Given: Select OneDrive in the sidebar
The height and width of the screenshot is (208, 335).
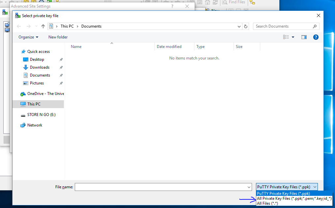Looking at the screenshot, I should (x=45, y=94).
